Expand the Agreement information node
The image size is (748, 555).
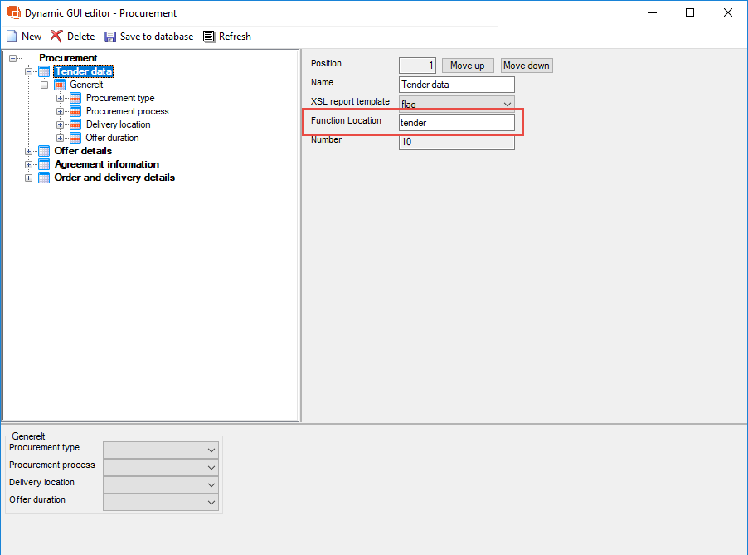coord(30,164)
